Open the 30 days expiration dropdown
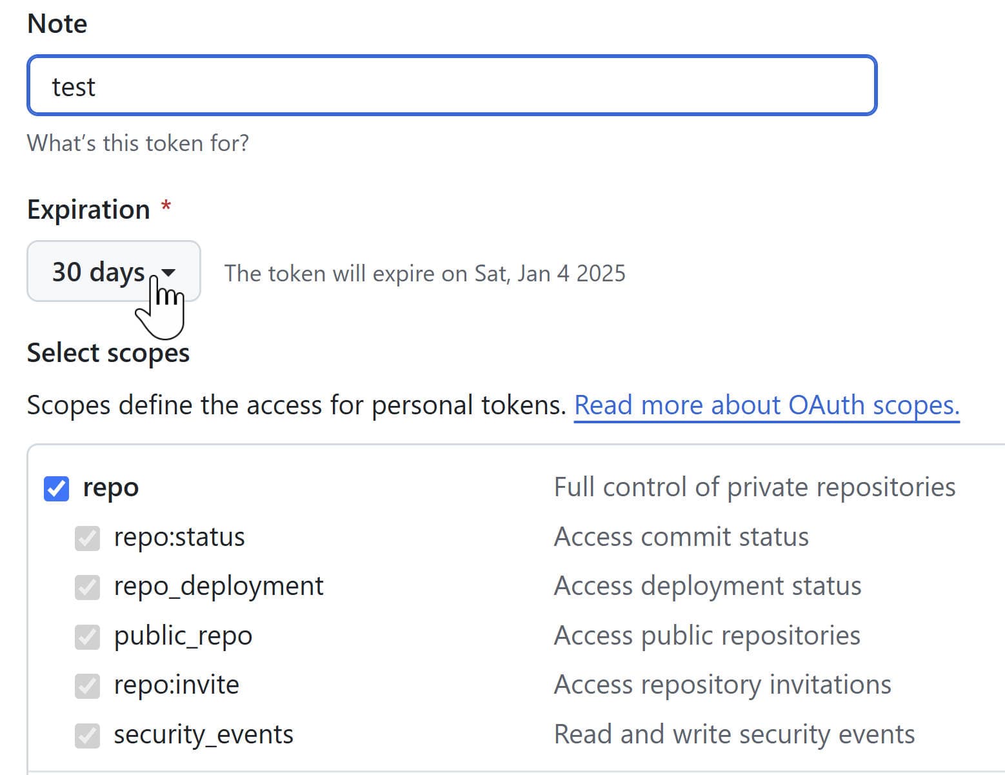 pyautogui.click(x=113, y=272)
